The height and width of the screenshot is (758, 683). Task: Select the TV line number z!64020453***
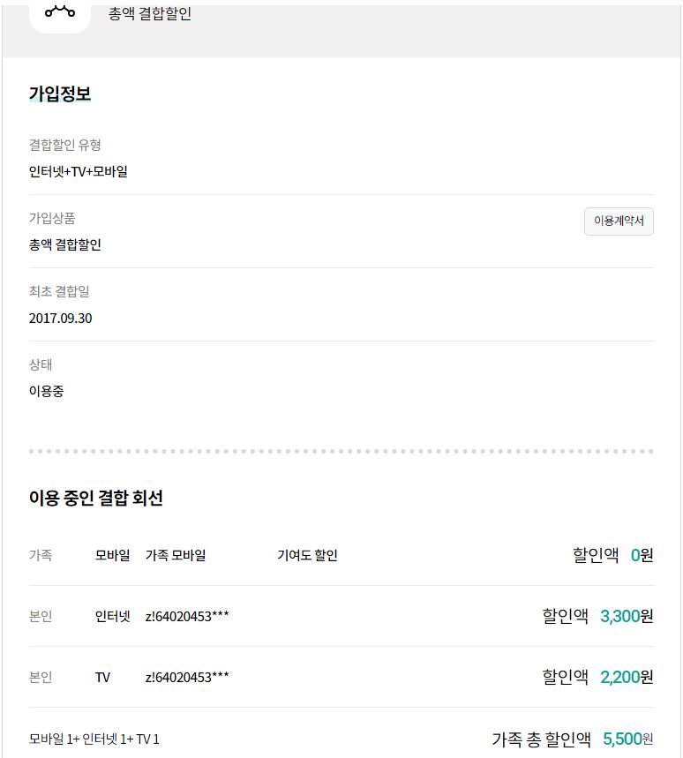pos(187,678)
